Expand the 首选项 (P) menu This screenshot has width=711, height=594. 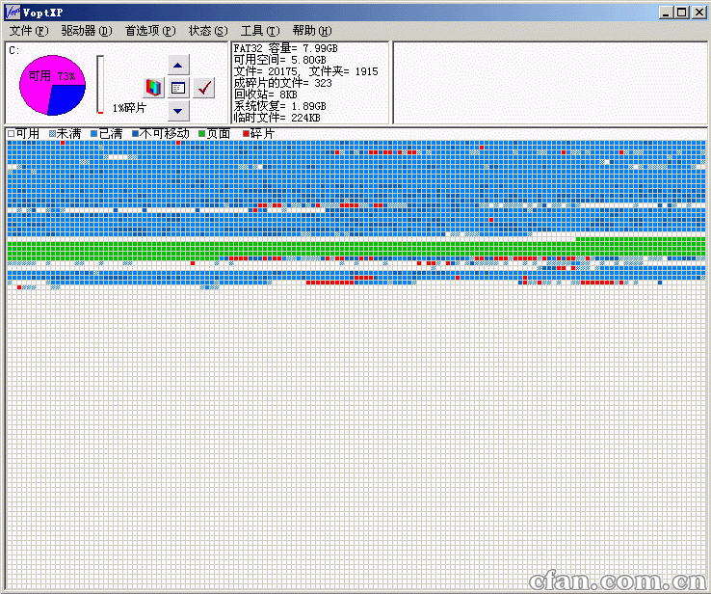[x=150, y=31]
